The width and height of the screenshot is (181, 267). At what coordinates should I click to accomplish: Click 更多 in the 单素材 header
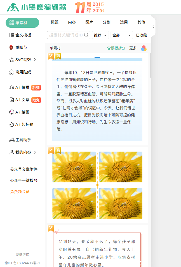click(133, 48)
